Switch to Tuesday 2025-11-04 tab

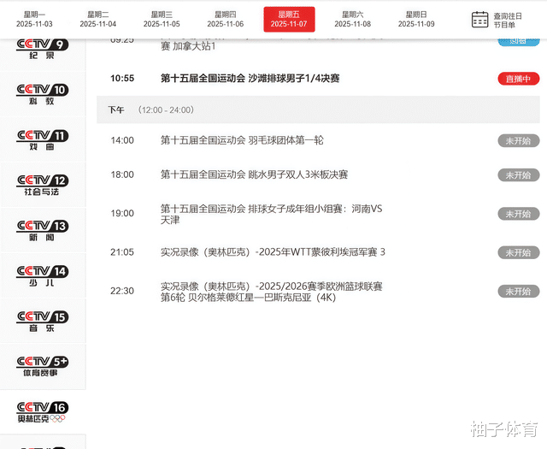click(x=97, y=19)
